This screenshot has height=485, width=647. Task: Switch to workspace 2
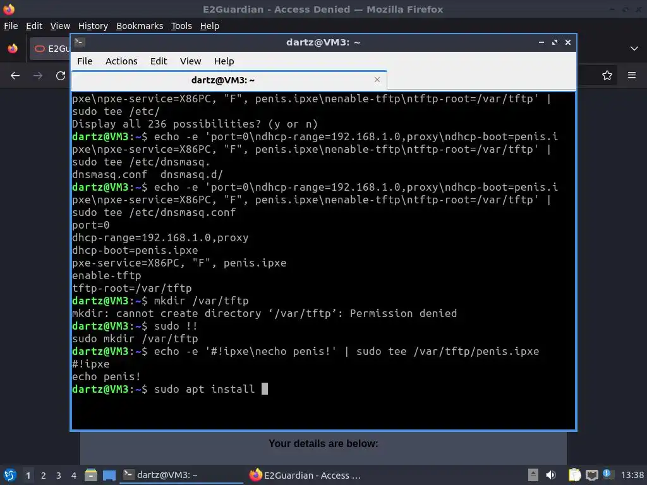tap(44, 476)
